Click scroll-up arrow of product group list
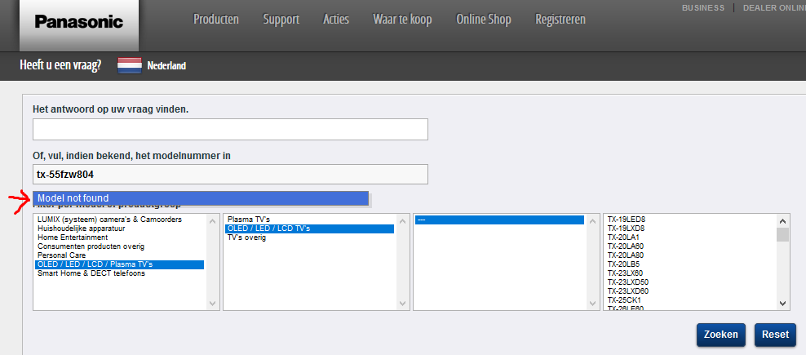Screen dimensions: 806x355 212,221
